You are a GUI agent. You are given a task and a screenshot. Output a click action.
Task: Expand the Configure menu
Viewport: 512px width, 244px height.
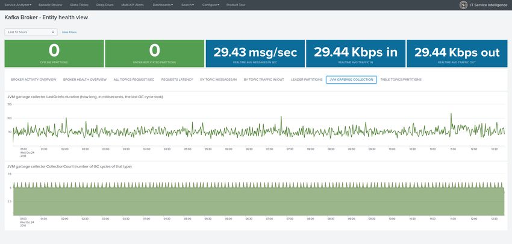[211, 5]
